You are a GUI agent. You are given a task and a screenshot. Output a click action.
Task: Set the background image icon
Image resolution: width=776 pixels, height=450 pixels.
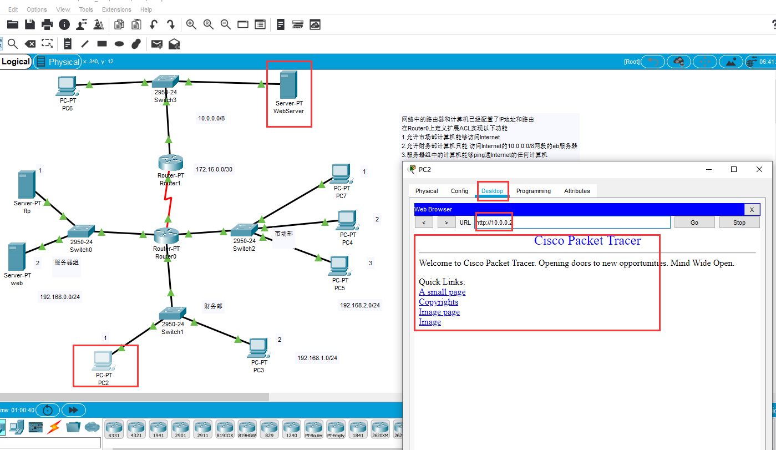(x=731, y=62)
